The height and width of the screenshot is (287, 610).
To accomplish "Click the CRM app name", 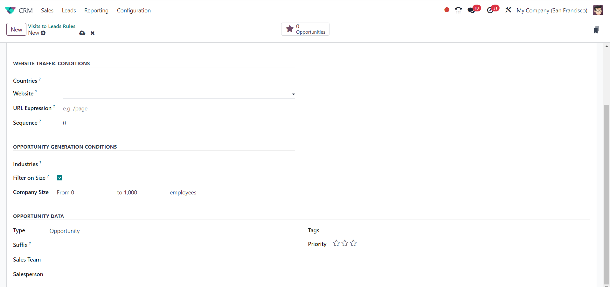I will coord(26,10).
